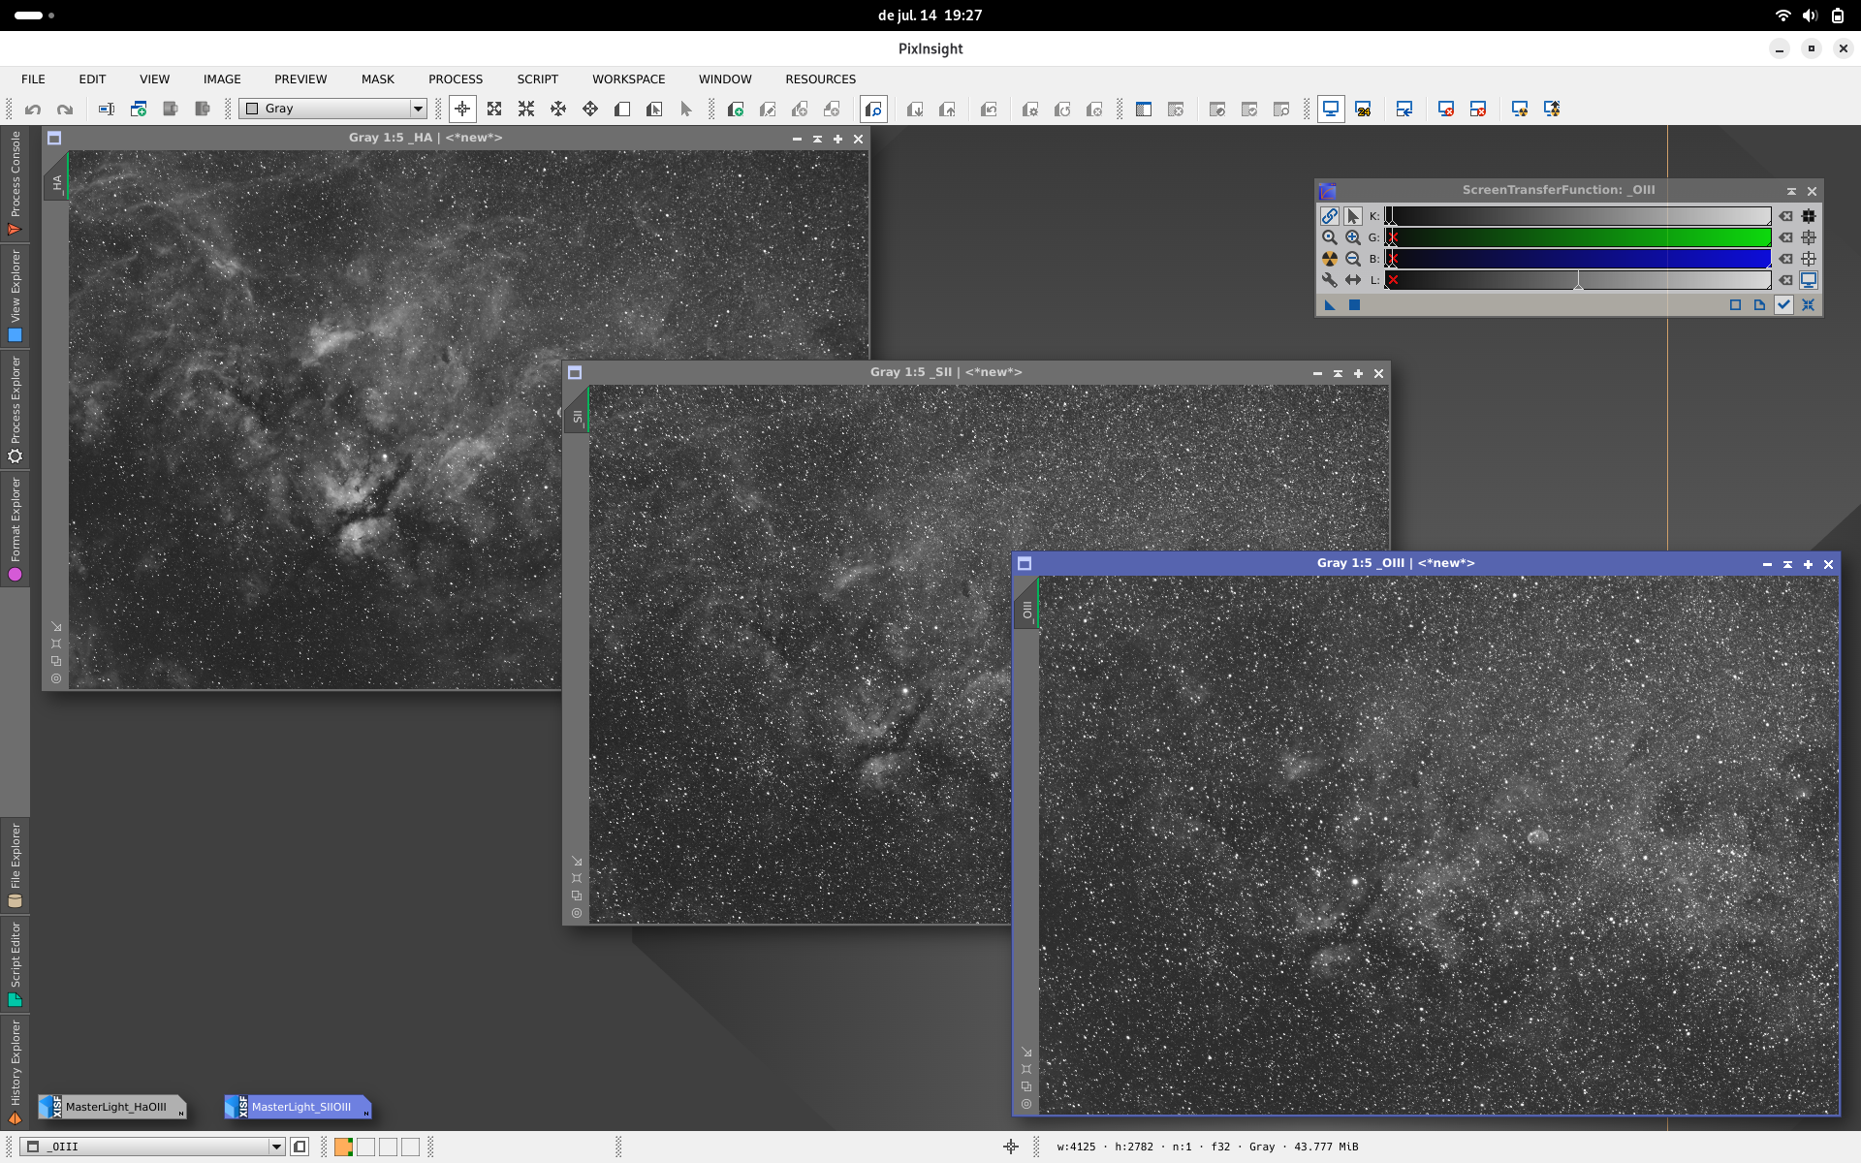The height and width of the screenshot is (1163, 1861).
Task: Open the clock showing de jul. 14 19:27
Action: tap(930, 16)
